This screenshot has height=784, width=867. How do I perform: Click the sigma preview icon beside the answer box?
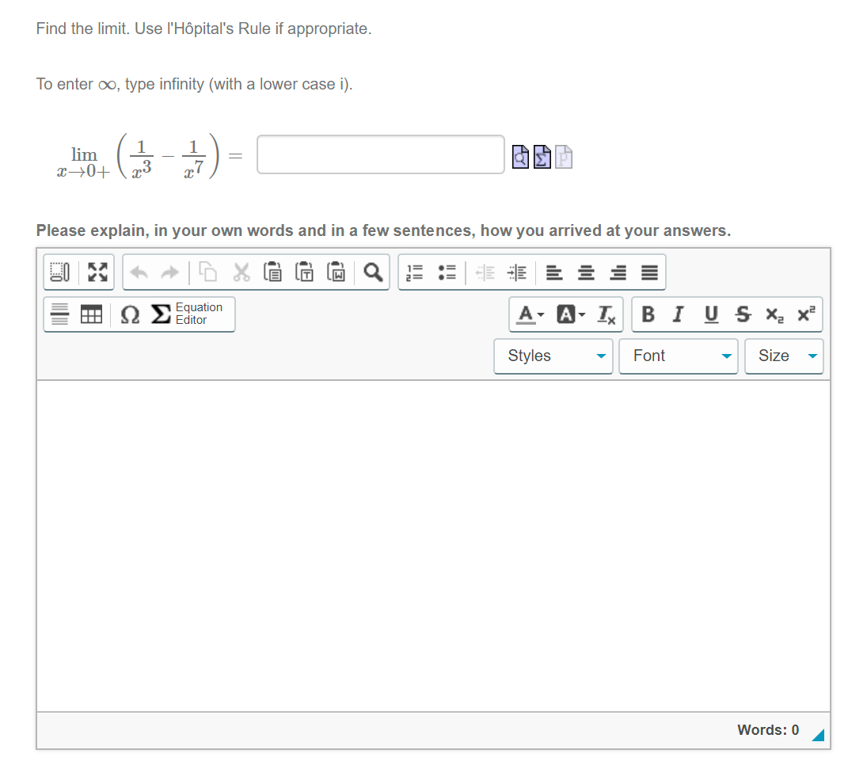542,157
